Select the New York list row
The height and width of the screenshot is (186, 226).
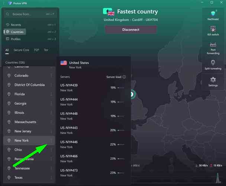pos(29,140)
